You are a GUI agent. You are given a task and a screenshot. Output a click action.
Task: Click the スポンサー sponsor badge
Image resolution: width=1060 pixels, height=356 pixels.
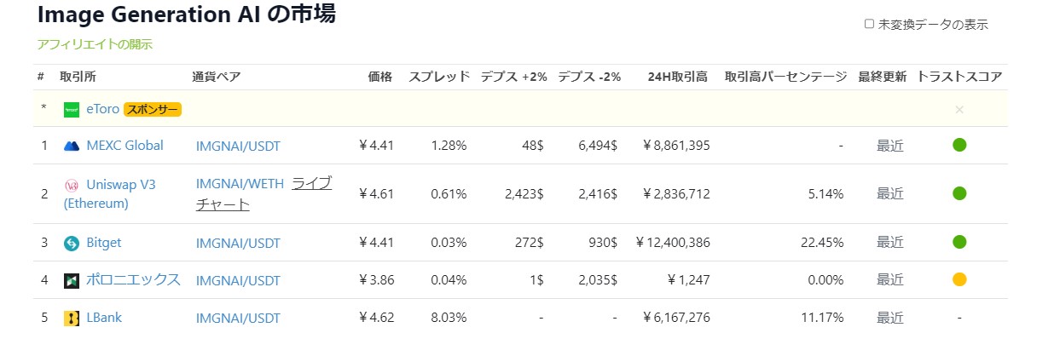coord(153,110)
